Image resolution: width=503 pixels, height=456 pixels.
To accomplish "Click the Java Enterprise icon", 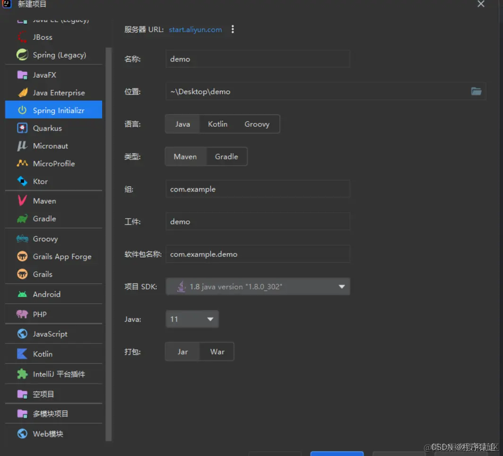I will [22, 93].
